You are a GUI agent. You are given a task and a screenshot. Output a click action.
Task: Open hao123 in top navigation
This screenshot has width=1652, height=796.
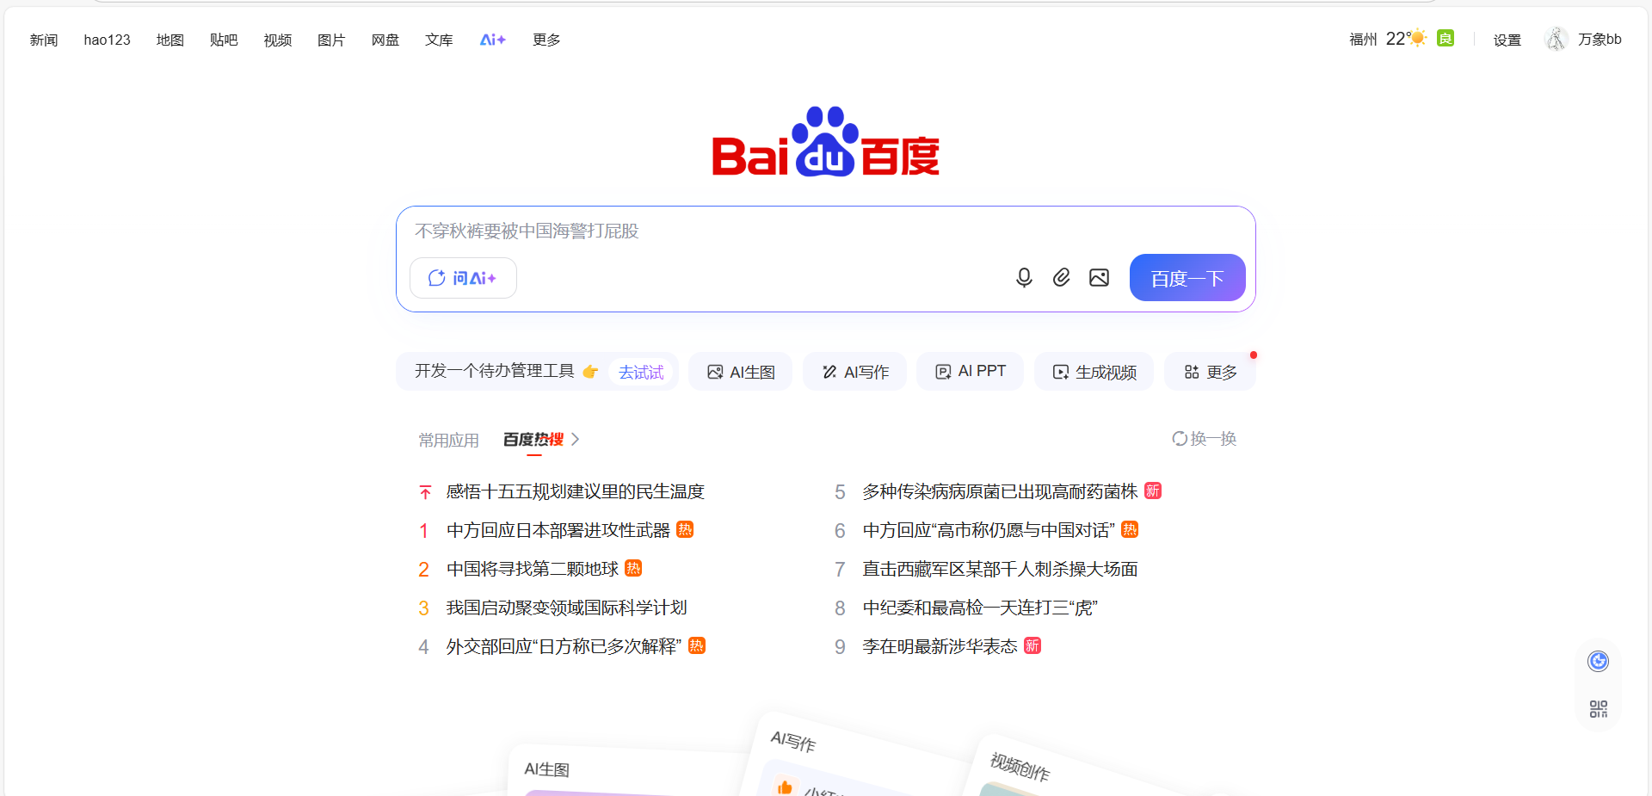click(107, 40)
